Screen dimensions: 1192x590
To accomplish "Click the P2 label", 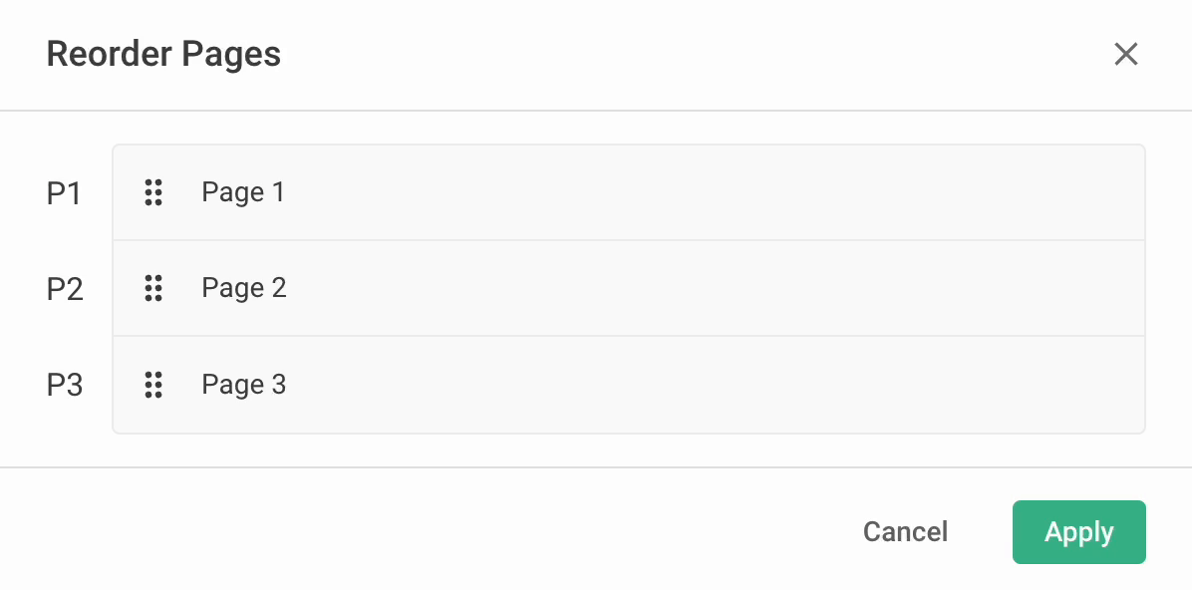I will (x=65, y=289).
